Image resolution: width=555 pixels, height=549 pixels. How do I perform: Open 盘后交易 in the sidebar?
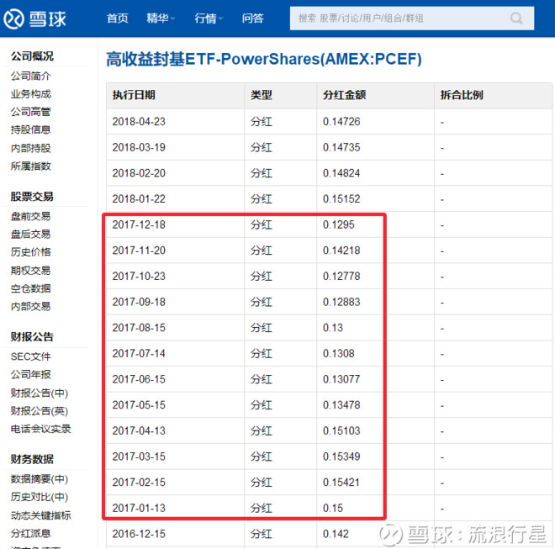coord(31,234)
